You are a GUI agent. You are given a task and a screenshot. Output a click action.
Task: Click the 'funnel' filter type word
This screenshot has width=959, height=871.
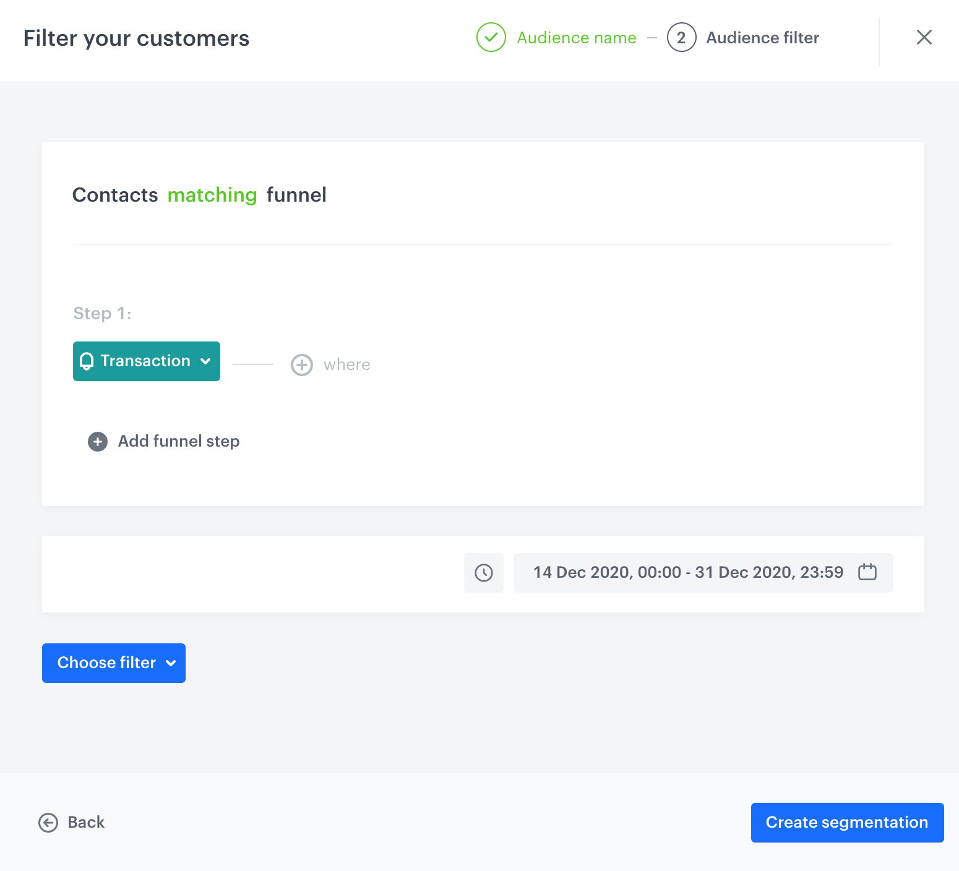click(296, 195)
